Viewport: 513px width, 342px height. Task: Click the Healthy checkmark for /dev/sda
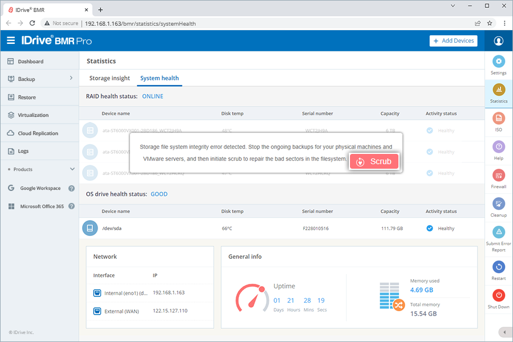[x=430, y=228]
